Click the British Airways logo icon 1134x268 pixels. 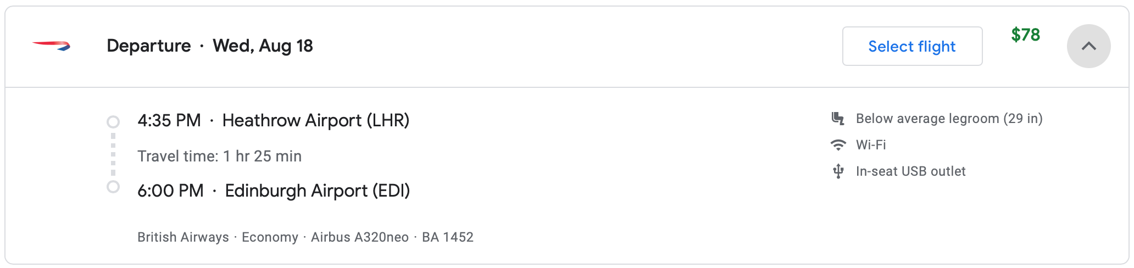pyautogui.click(x=51, y=46)
